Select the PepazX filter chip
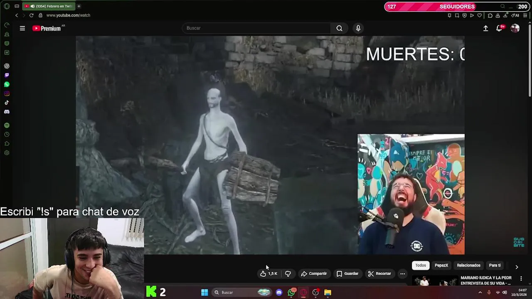Screen dimensions: 532x299 click(x=441, y=265)
